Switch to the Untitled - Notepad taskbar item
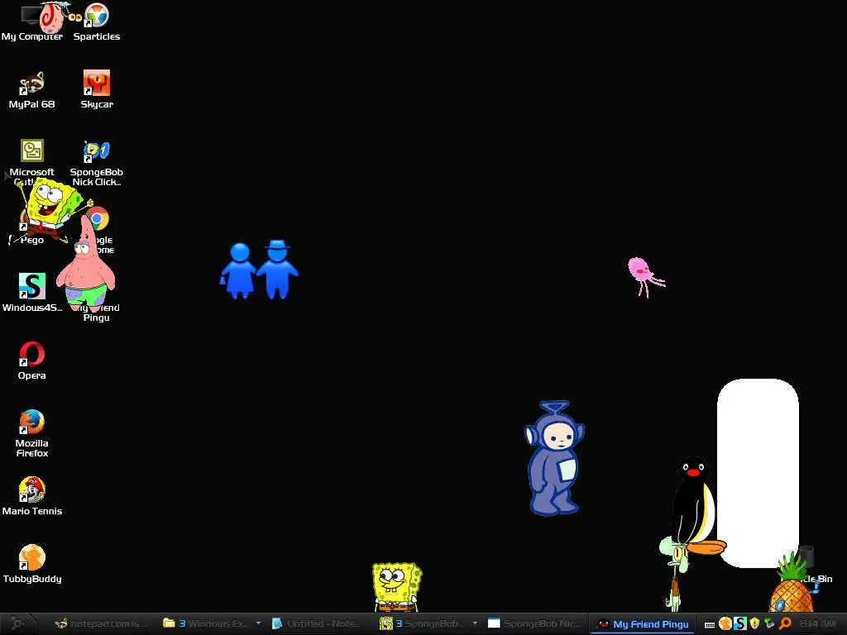This screenshot has width=847, height=635. (x=318, y=623)
